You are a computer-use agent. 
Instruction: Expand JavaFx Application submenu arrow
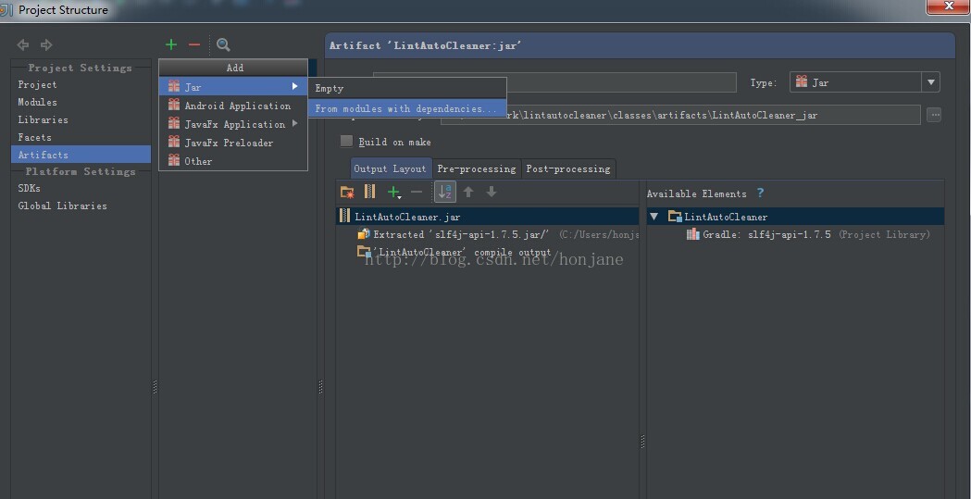click(294, 123)
